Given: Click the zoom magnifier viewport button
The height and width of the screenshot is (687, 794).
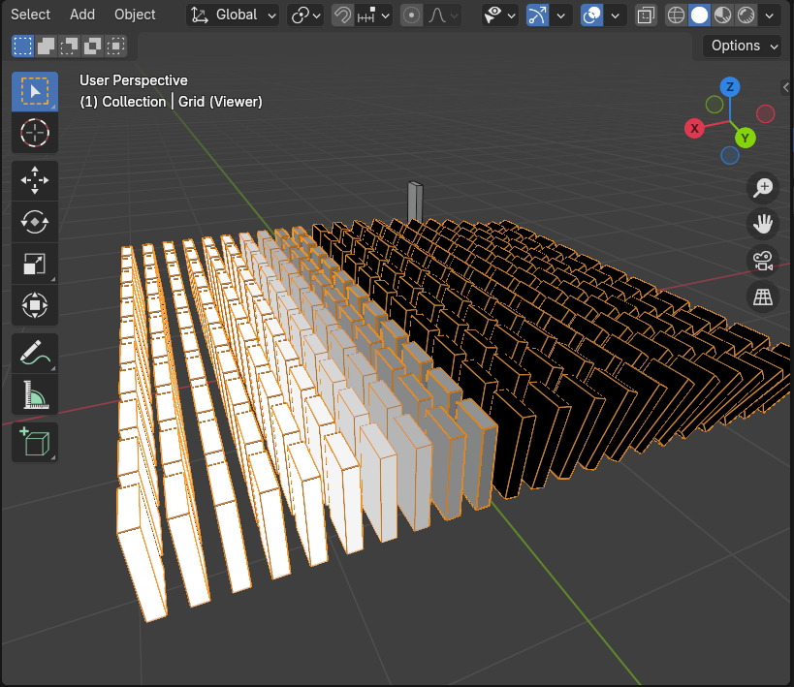Looking at the screenshot, I should (x=763, y=187).
